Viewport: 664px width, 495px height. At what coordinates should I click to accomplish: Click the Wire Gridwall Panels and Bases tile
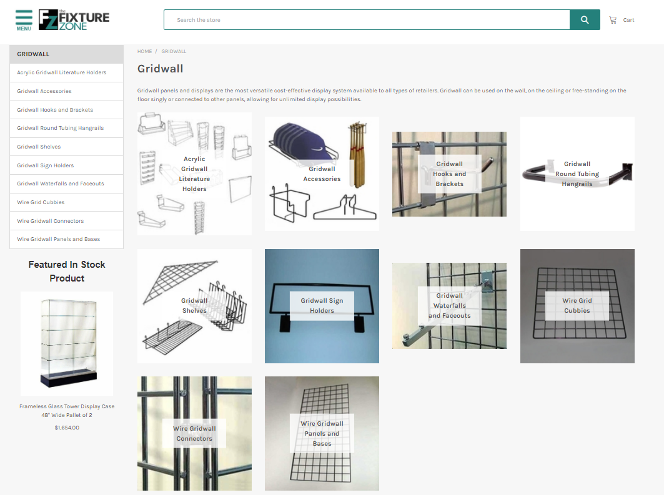tap(322, 433)
